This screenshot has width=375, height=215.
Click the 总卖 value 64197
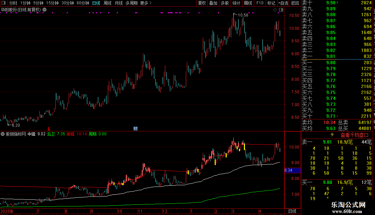(365, 122)
